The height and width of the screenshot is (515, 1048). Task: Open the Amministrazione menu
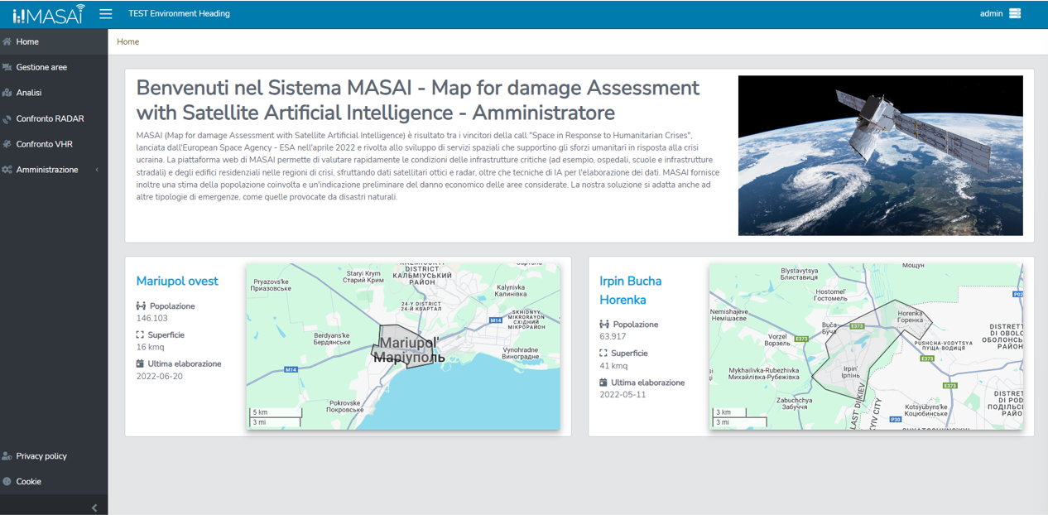(x=54, y=170)
